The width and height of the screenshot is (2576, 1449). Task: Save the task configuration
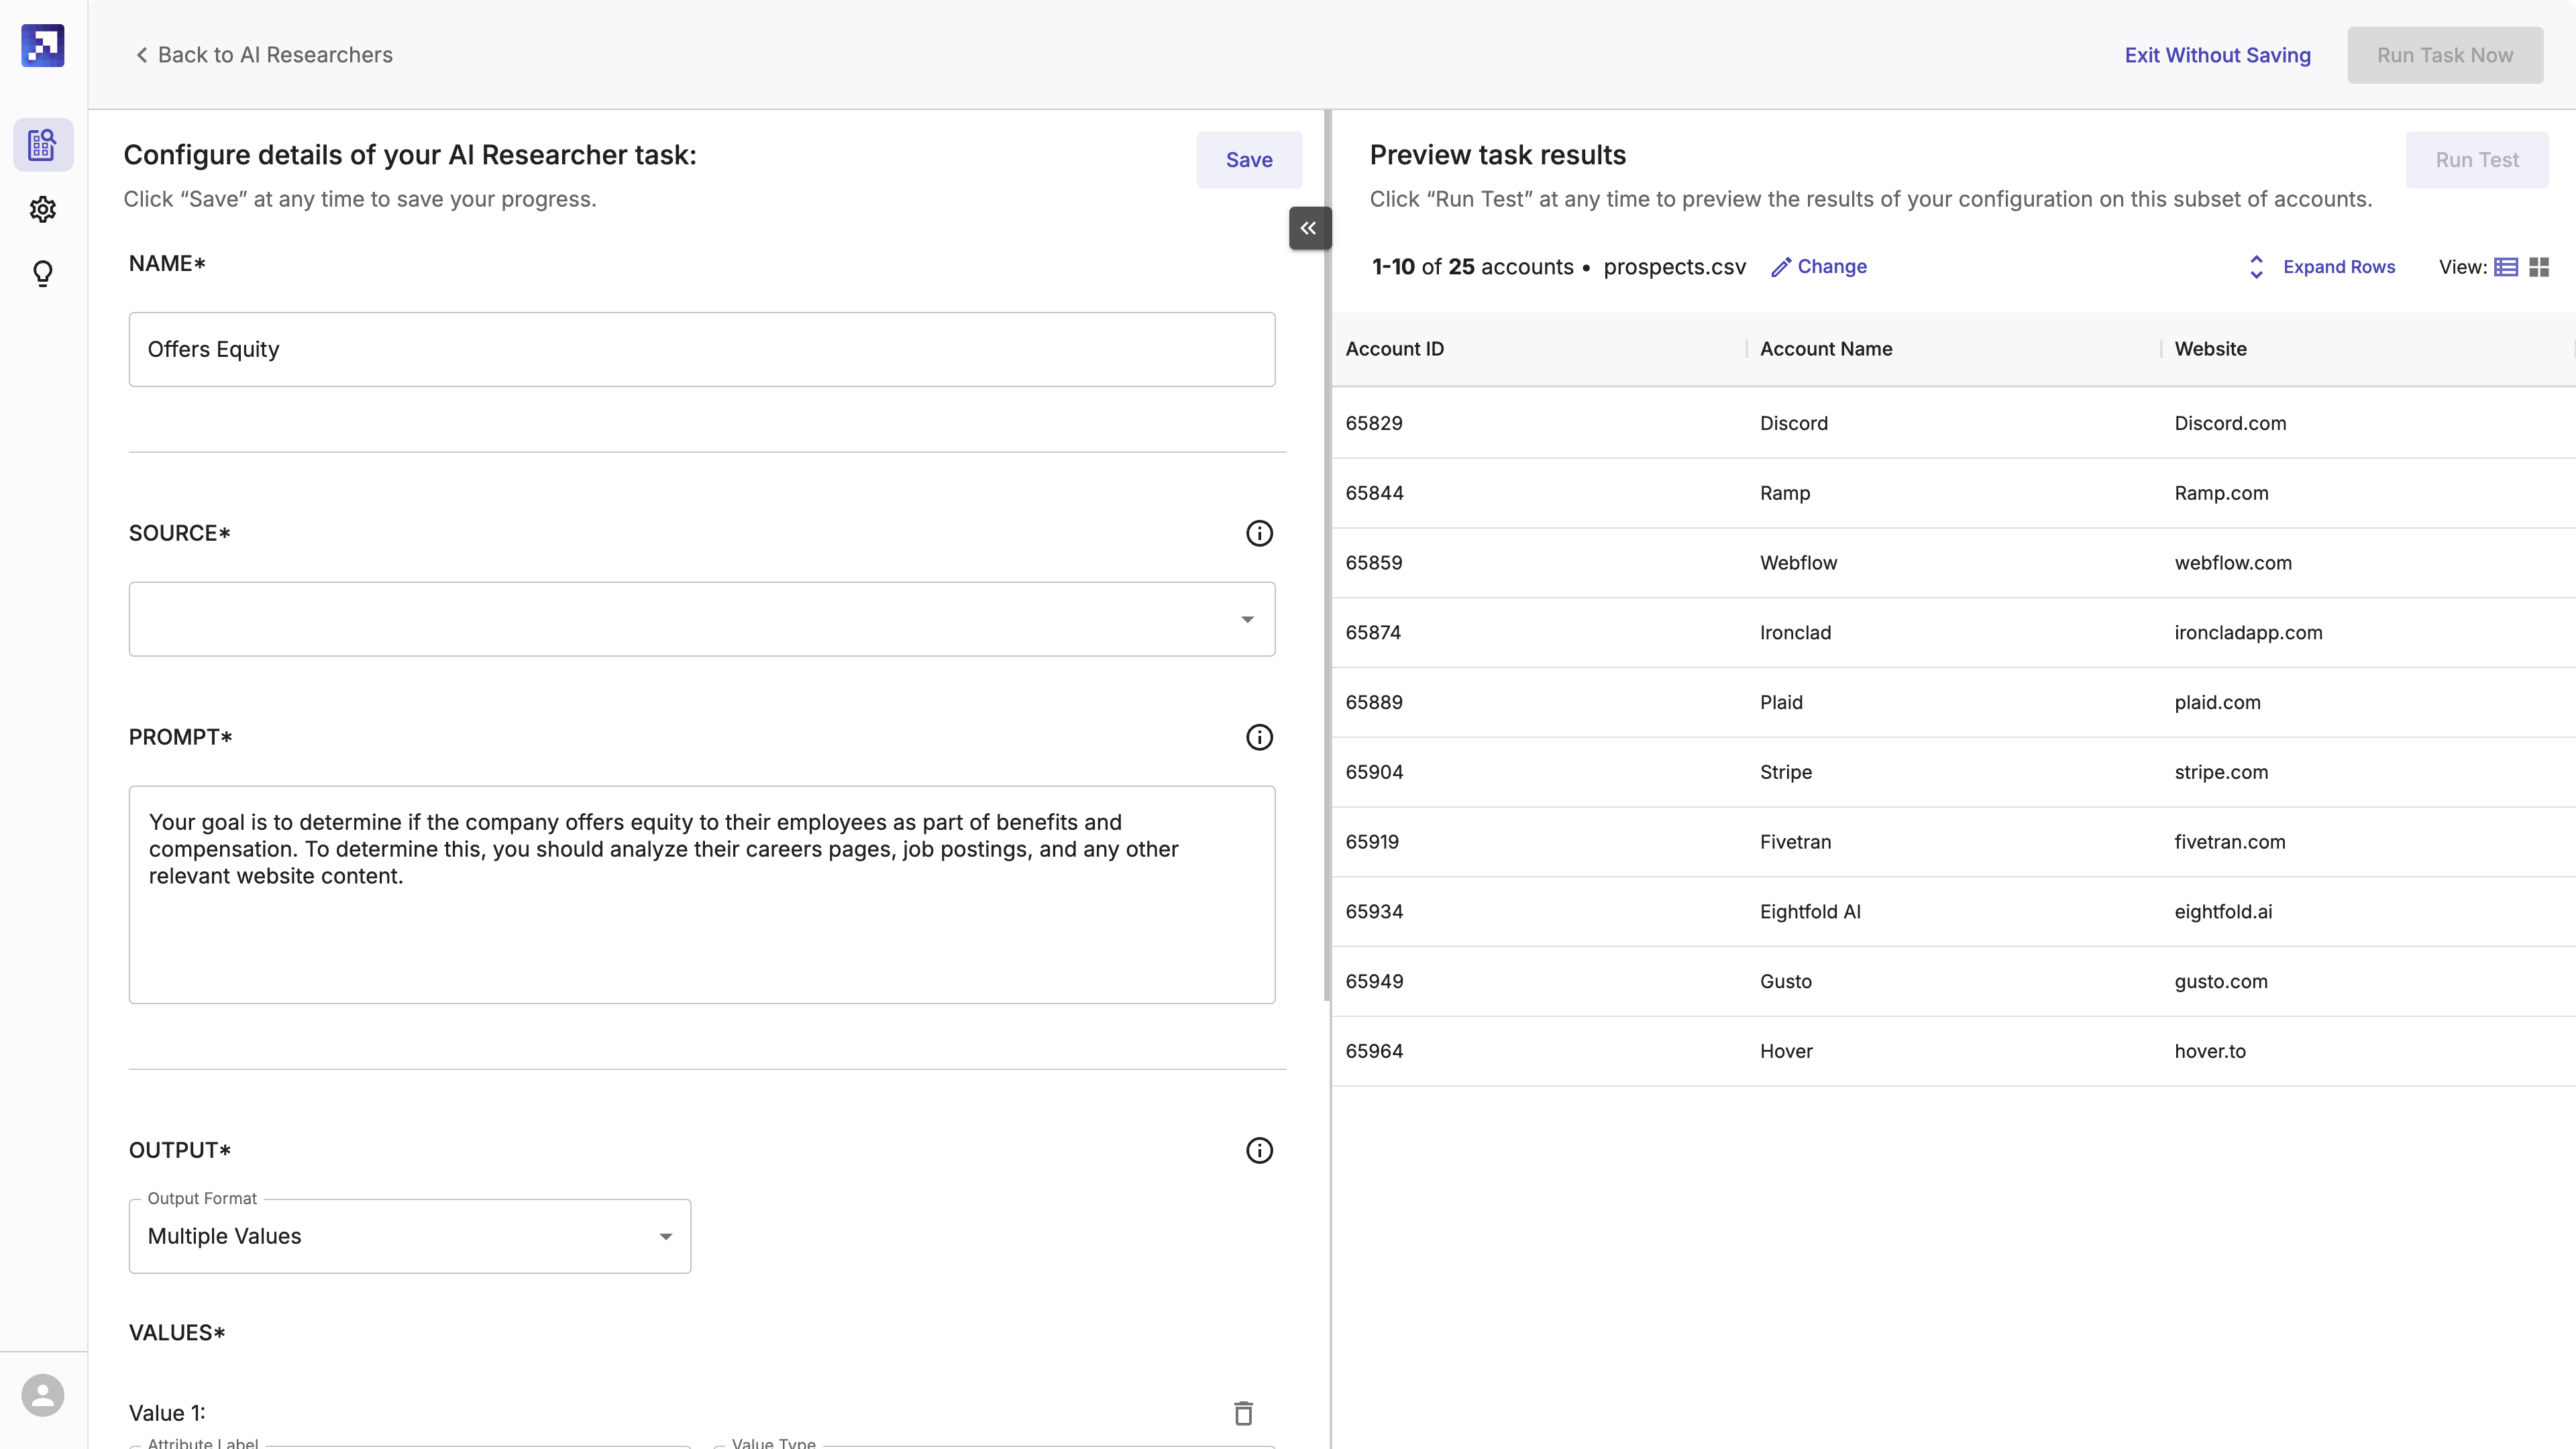[1249, 159]
